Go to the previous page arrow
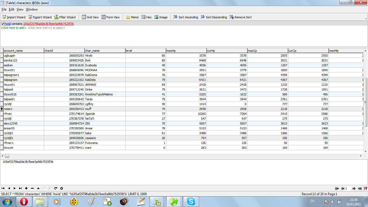 343,188
